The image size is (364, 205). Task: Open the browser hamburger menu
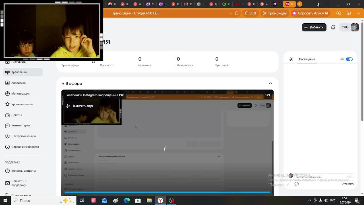[x=328, y=4]
